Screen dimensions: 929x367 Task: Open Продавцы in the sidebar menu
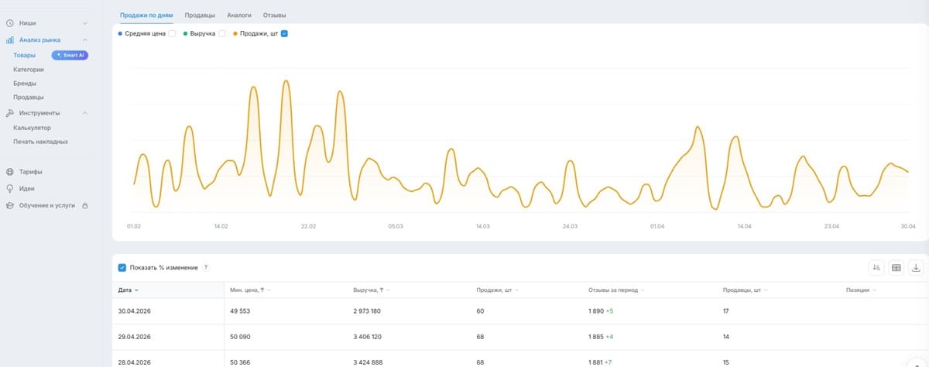click(28, 97)
